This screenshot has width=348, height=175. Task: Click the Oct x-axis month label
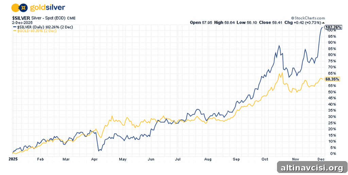[x=264, y=159]
